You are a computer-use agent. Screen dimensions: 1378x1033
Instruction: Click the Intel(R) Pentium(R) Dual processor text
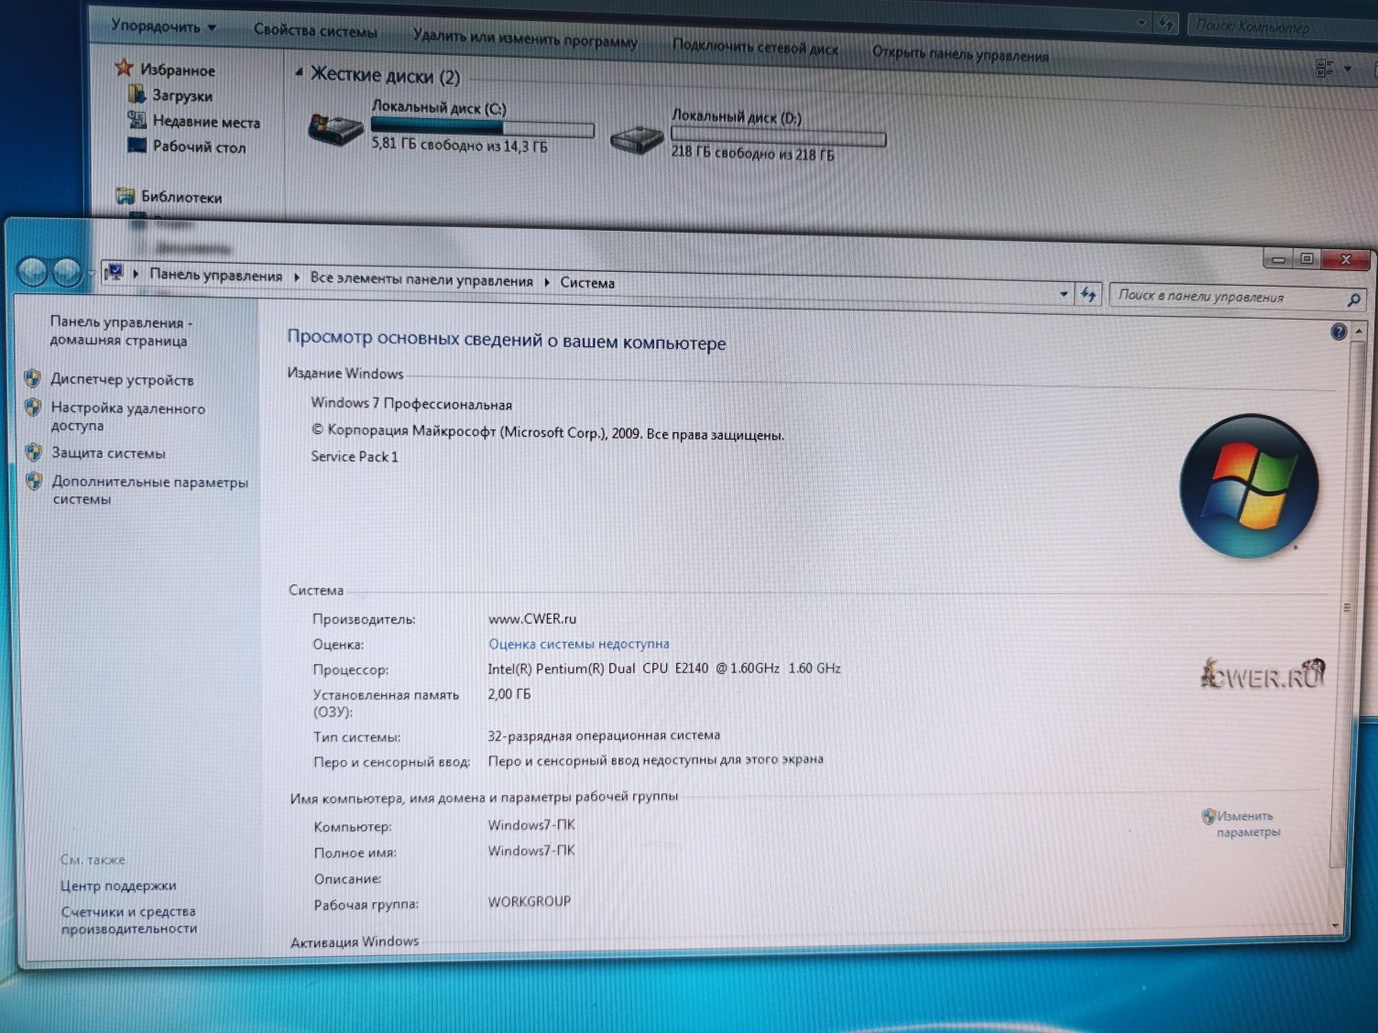click(x=664, y=669)
